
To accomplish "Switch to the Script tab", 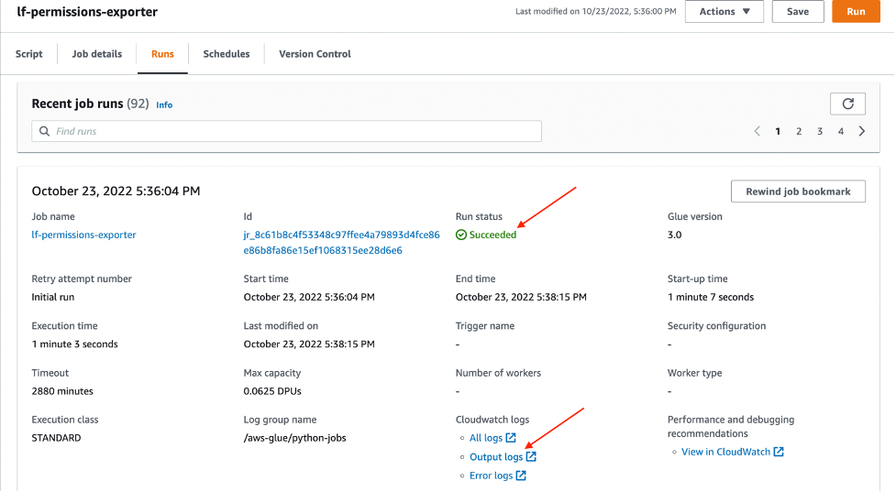I will click(29, 54).
